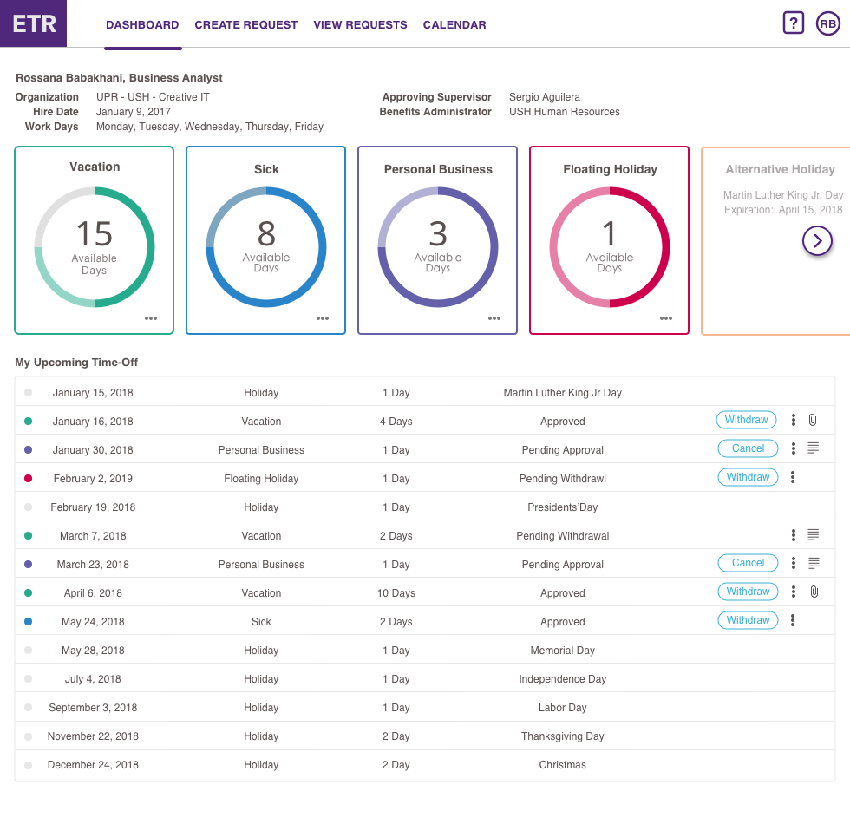Click the Christmas holiday entry
850x824 pixels.
click(562, 765)
